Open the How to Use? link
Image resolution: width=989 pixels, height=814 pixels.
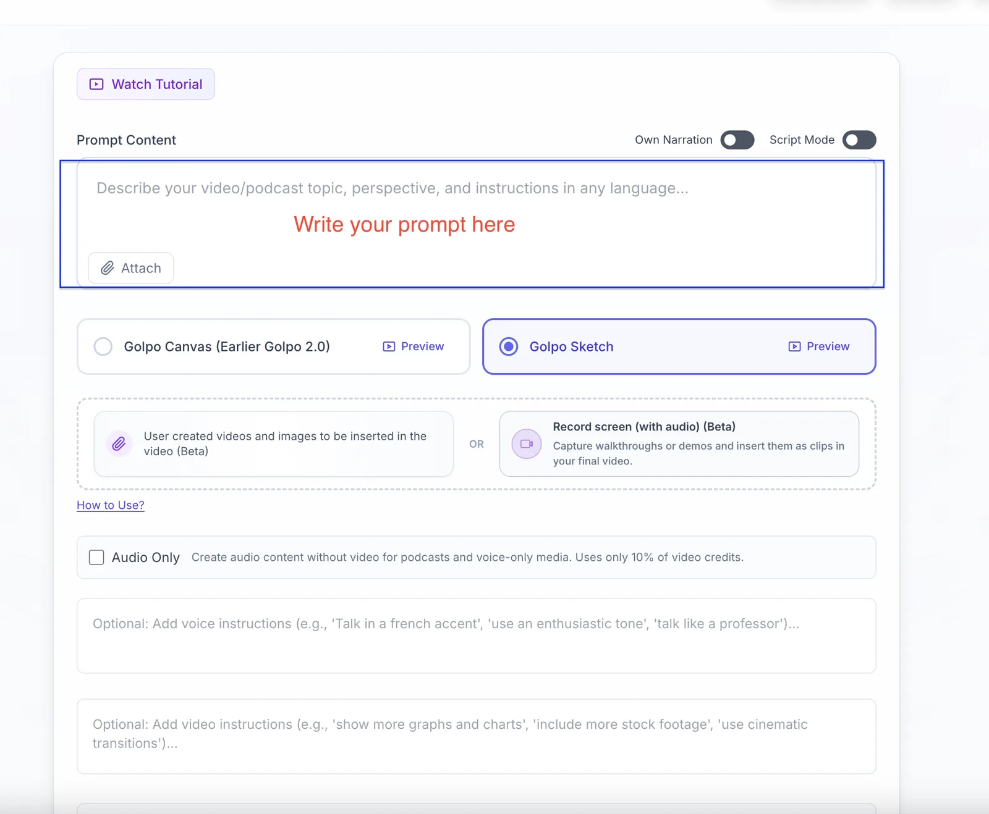pos(111,505)
